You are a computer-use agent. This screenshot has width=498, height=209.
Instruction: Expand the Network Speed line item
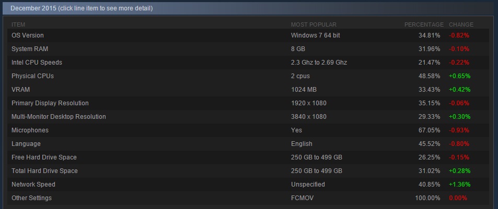coord(248,185)
